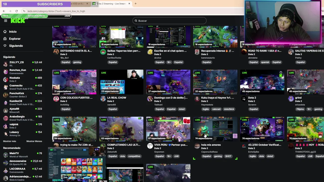Open Recuperada intensa stream title
Image resolution: width=324 pixels, height=182 pixels.
[x=217, y=51]
